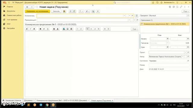Decrease font size in text editor toolbar

30,29
